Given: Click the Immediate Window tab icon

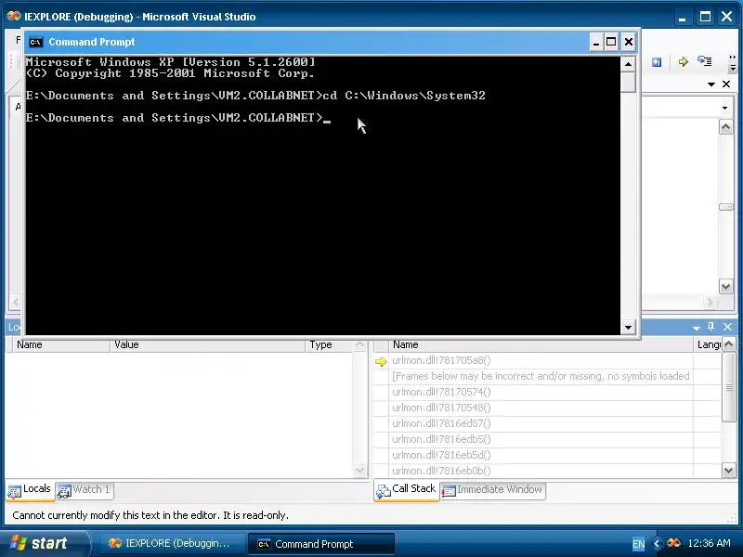Looking at the screenshot, I should (449, 491).
